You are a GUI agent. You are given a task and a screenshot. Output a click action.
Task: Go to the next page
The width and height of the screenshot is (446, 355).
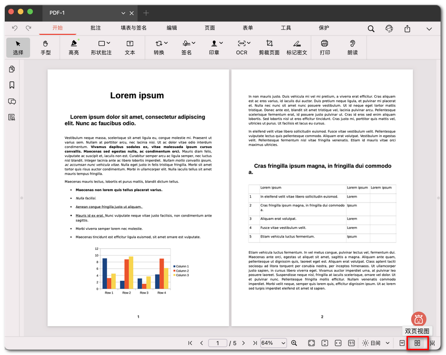(244, 343)
